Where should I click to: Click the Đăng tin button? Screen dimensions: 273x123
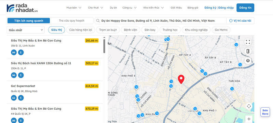(x=245, y=8)
